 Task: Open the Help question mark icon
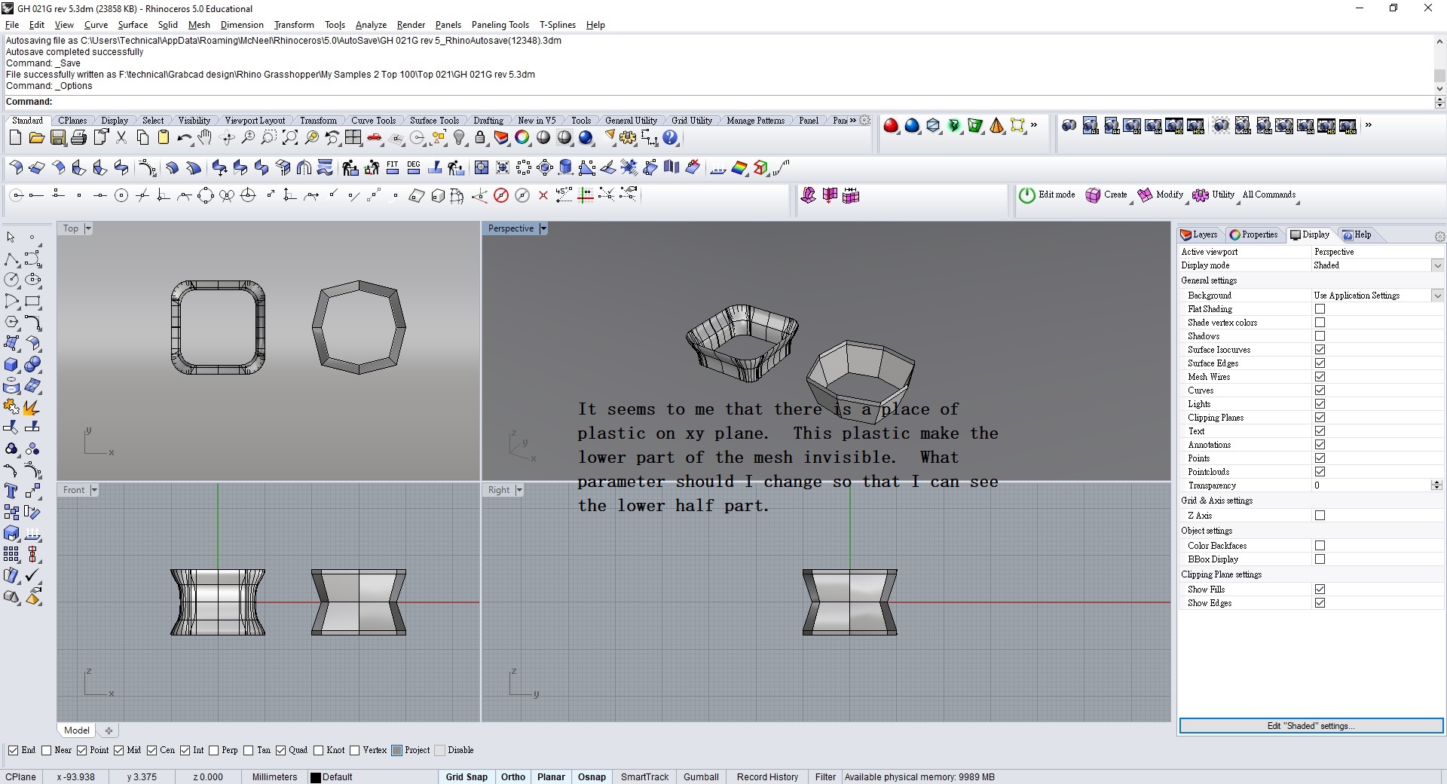(x=670, y=138)
